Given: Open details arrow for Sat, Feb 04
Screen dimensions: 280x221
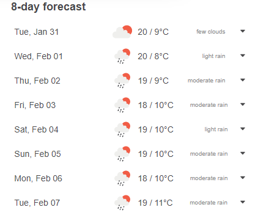Looking at the screenshot, I should click(x=243, y=129).
